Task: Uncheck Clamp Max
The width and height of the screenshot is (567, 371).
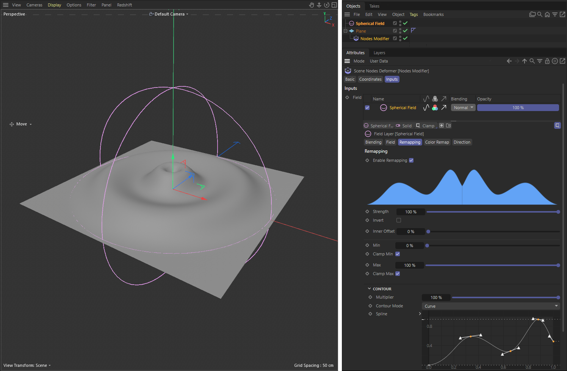Action: 398,274
